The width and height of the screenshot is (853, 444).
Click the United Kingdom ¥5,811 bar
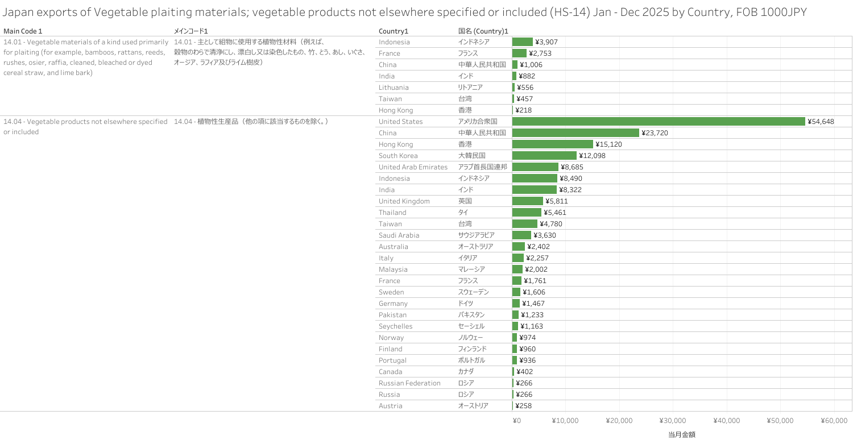click(x=527, y=201)
